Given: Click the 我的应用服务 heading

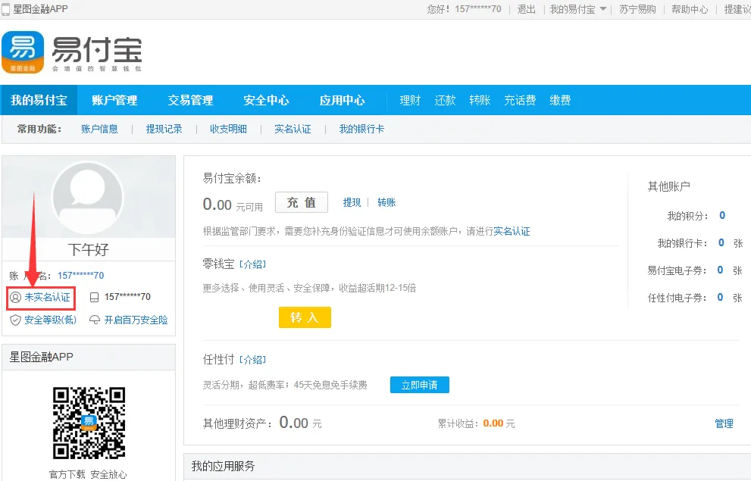Looking at the screenshot, I should (224, 466).
